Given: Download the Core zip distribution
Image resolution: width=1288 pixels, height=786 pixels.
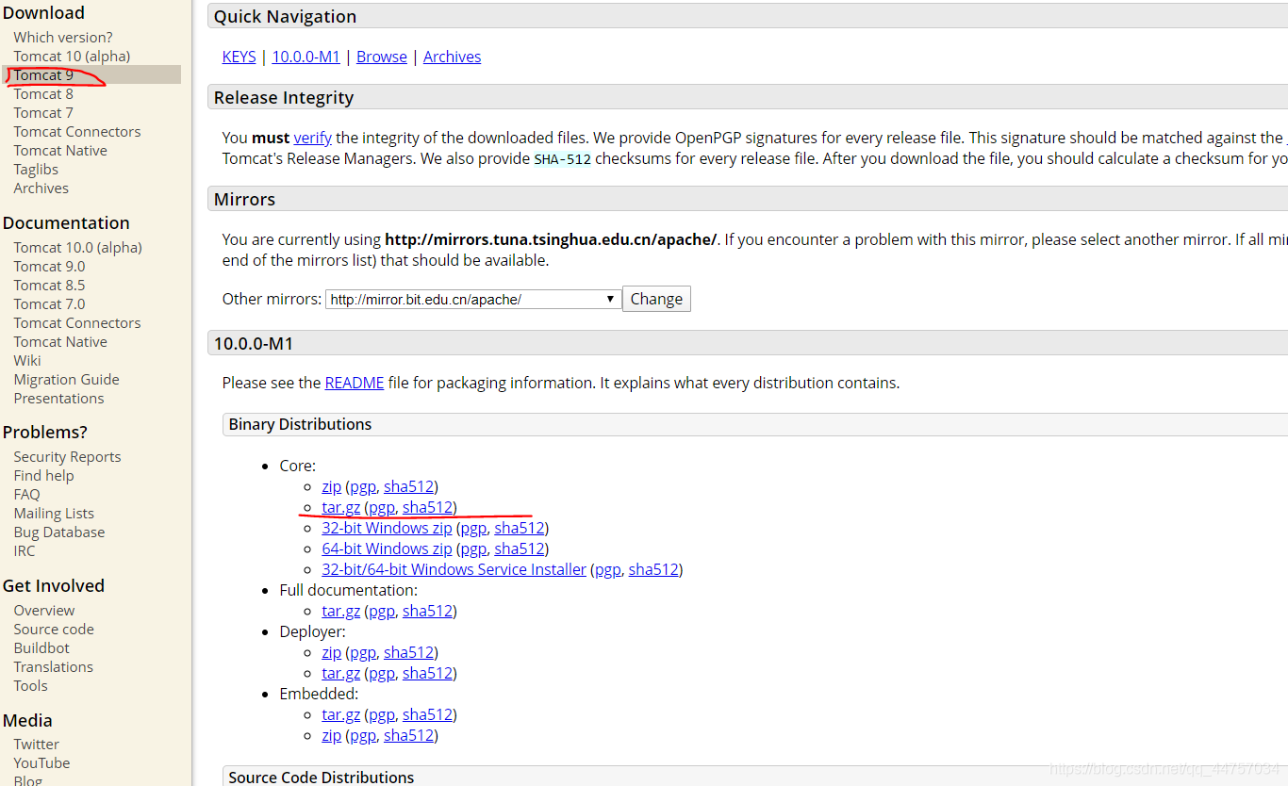Looking at the screenshot, I should click(331, 486).
